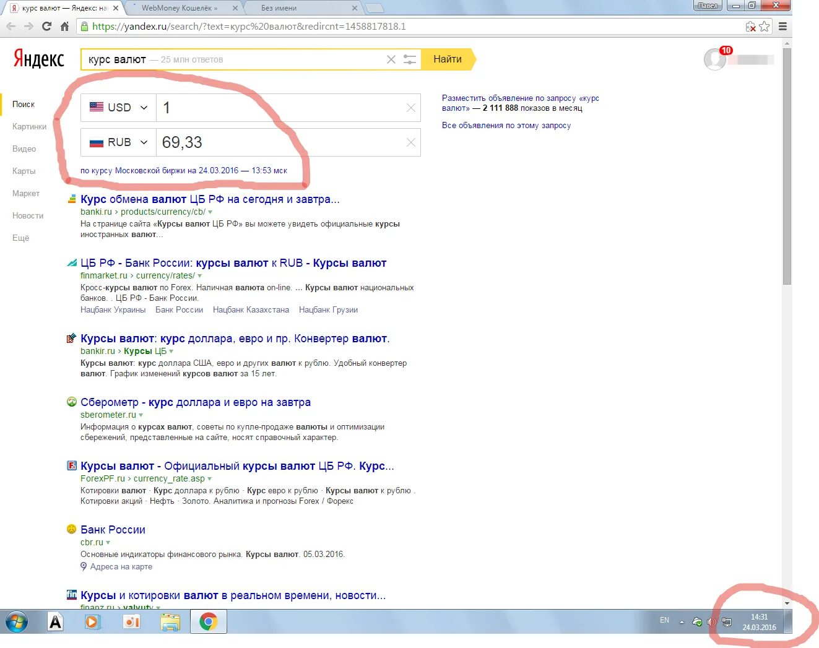Open Сберометр result link
This screenshot has height=648, width=819.
[196, 402]
